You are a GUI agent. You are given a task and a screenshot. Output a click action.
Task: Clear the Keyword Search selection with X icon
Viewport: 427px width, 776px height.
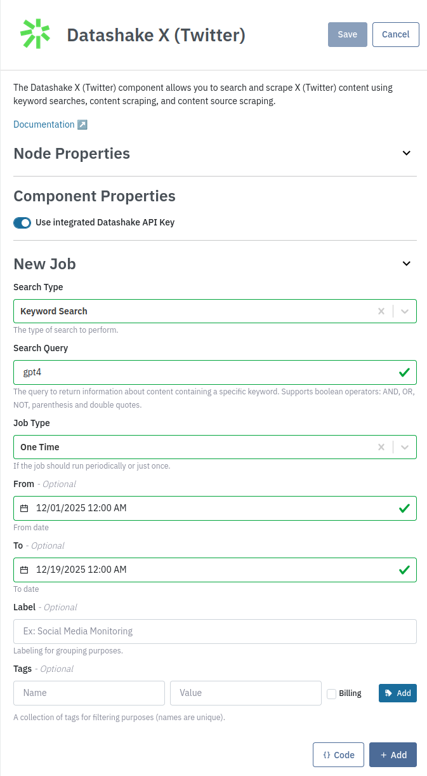(x=381, y=311)
